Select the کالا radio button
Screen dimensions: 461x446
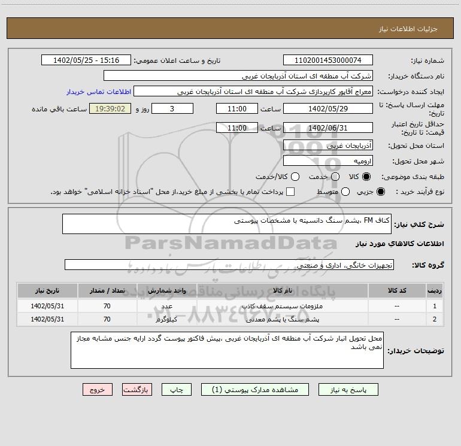(366, 177)
